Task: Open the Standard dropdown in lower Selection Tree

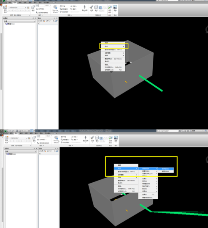Action: pos(21,151)
